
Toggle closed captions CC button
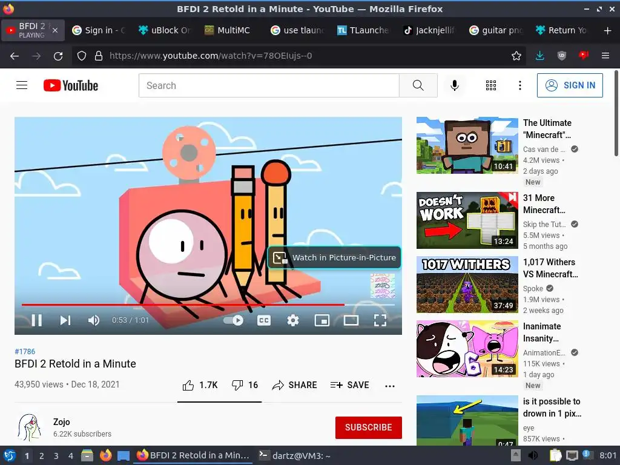[x=264, y=320]
